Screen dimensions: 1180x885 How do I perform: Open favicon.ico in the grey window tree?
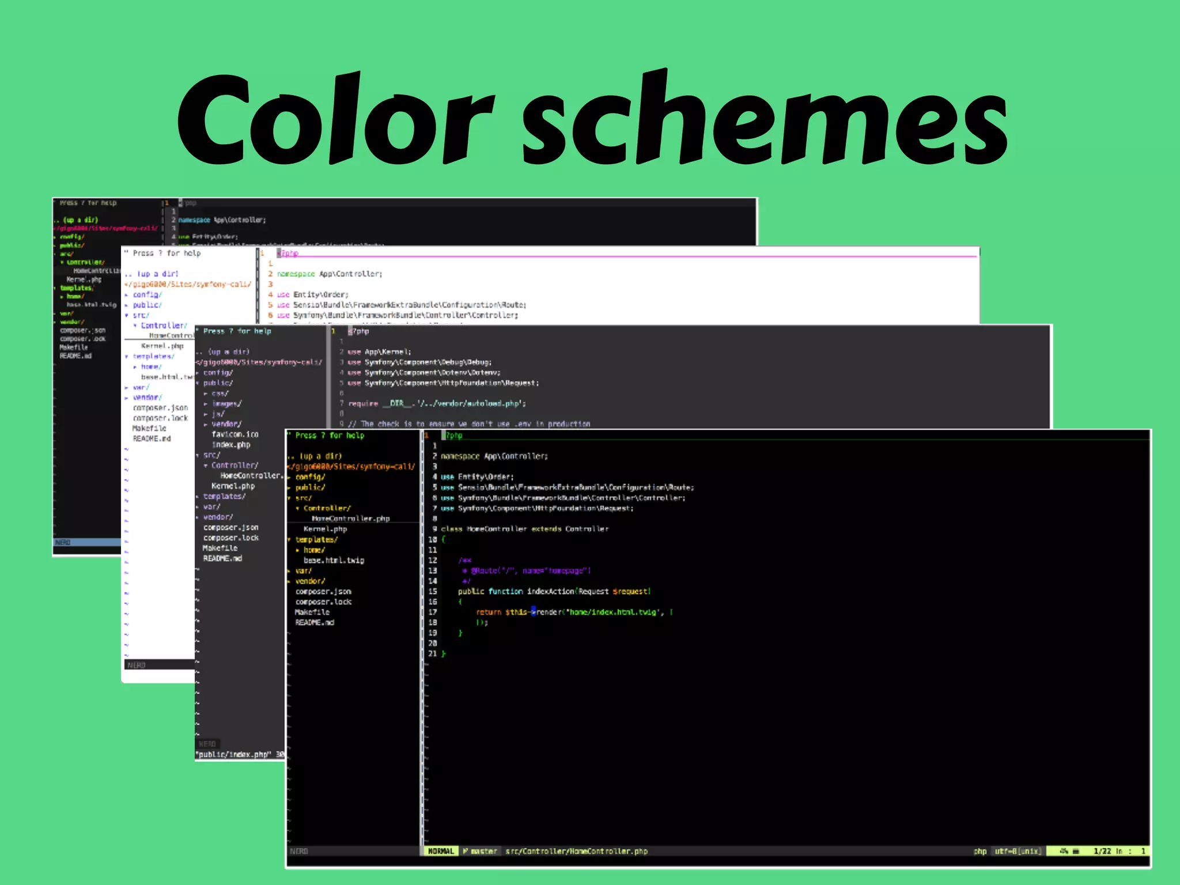click(235, 434)
